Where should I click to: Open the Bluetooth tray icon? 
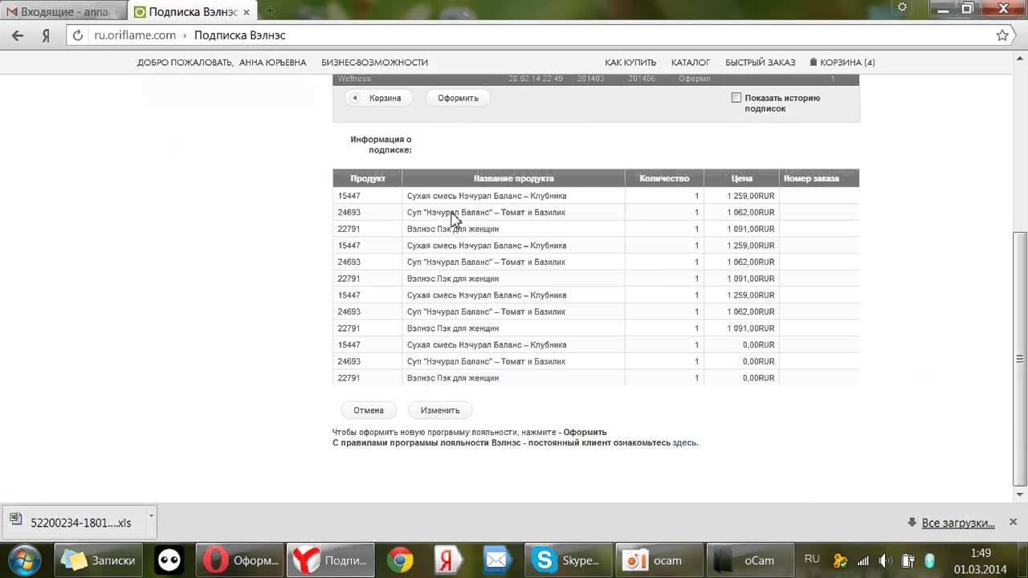[930, 561]
